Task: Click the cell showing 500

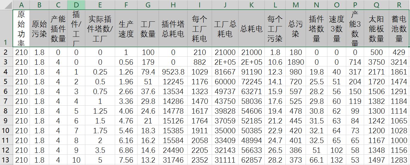Action: pos(376,52)
